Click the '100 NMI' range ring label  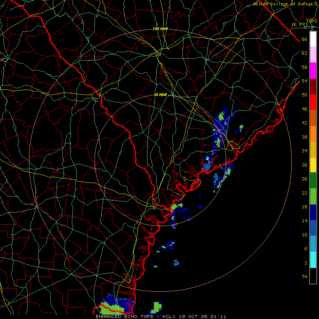coord(160,29)
